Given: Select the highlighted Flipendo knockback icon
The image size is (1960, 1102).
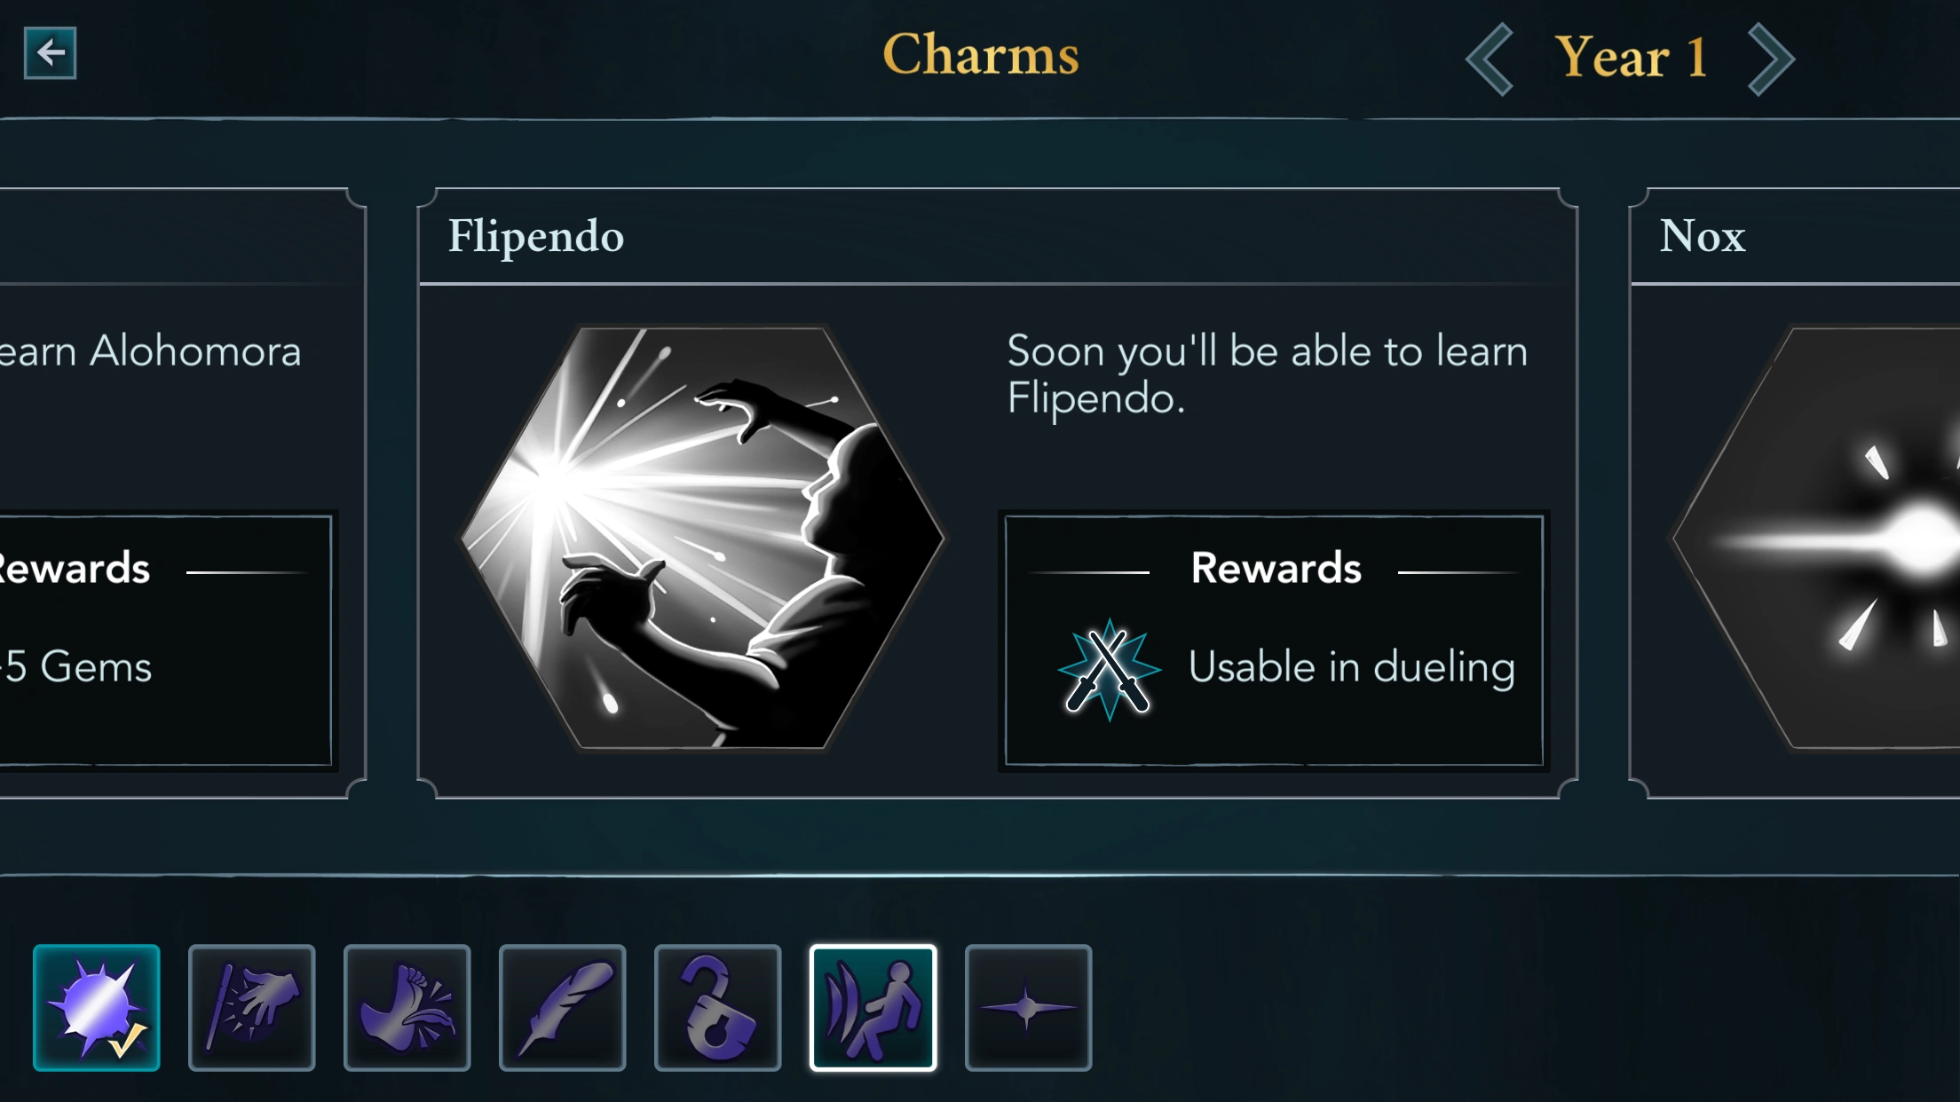Looking at the screenshot, I should coord(873,1007).
